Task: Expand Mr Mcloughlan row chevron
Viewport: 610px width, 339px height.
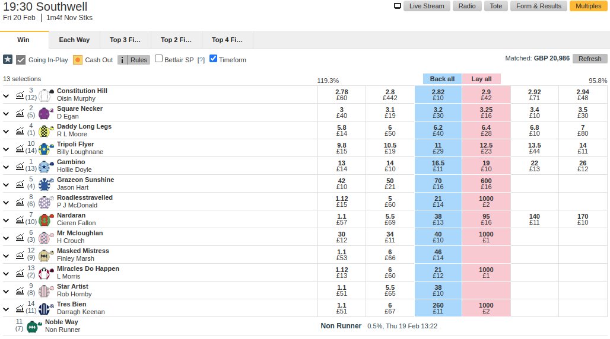Action: click(6, 238)
